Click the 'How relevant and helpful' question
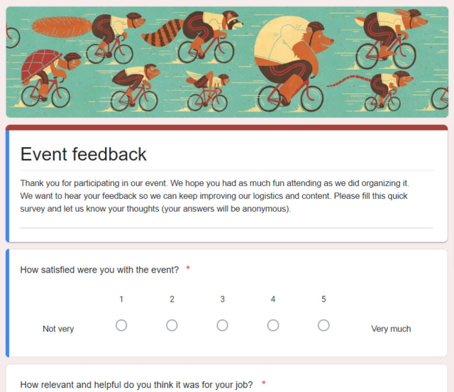Viewport: 454px width, 392px height. point(136,385)
